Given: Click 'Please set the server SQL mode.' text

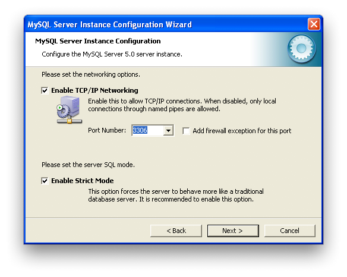Looking at the screenshot, I should (x=88, y=165).
